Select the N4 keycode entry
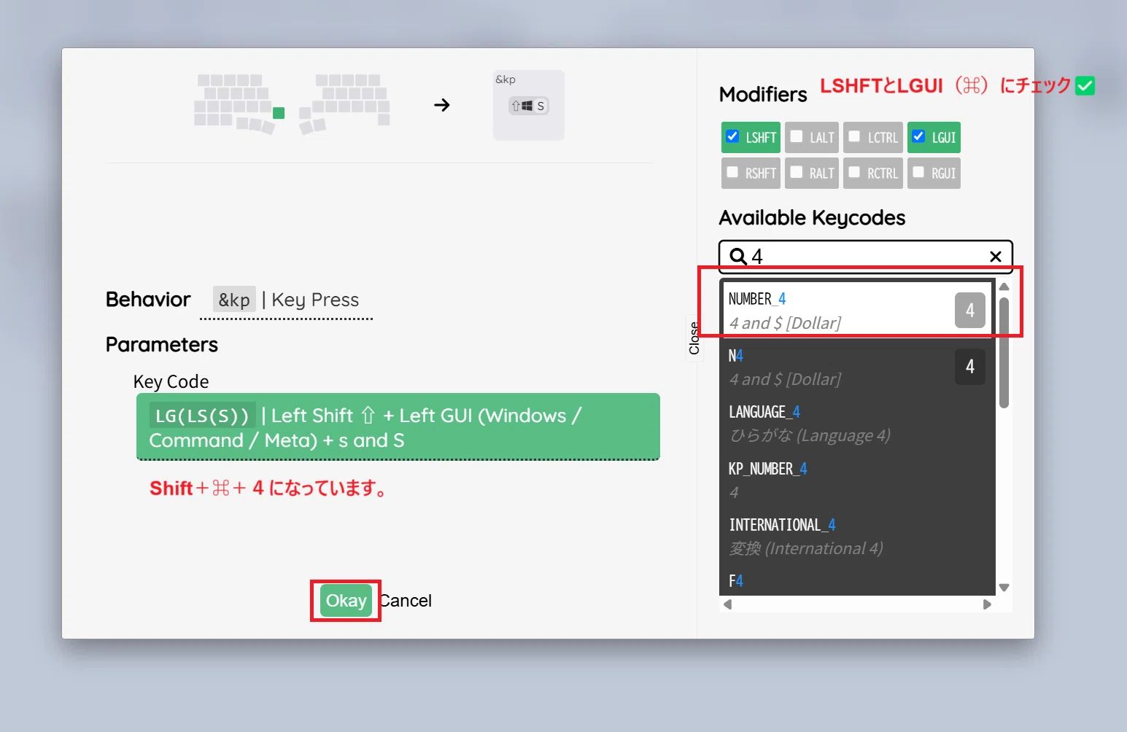 [857, 367]
